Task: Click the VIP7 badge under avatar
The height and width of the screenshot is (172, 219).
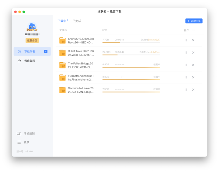Action: point(32,30)
